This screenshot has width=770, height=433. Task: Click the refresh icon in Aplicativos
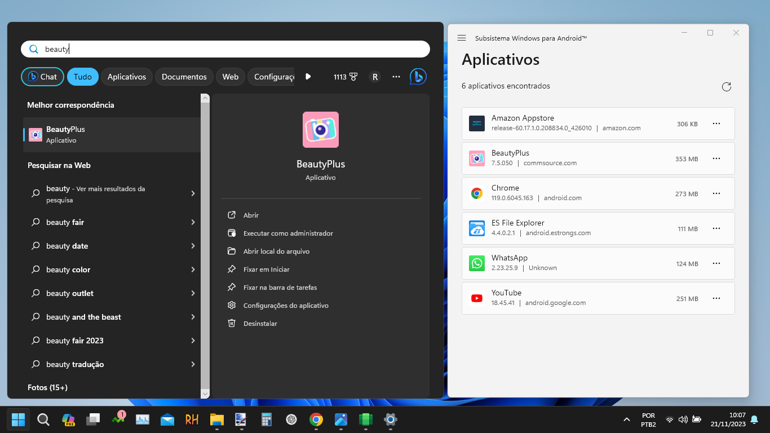pos(727,87)
